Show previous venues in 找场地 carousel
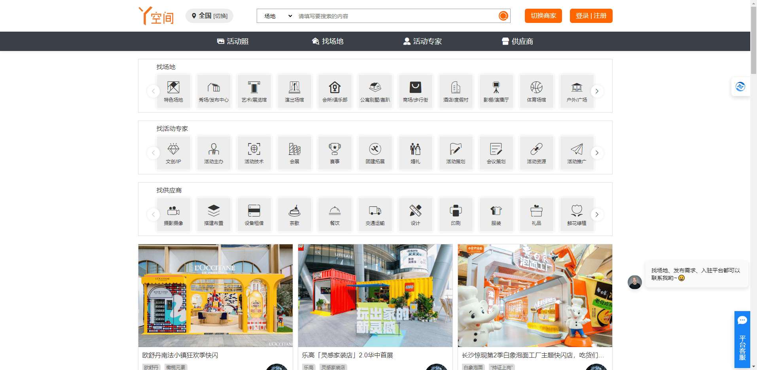This screenshot has width=757, height=370. (x=153, y=91)
